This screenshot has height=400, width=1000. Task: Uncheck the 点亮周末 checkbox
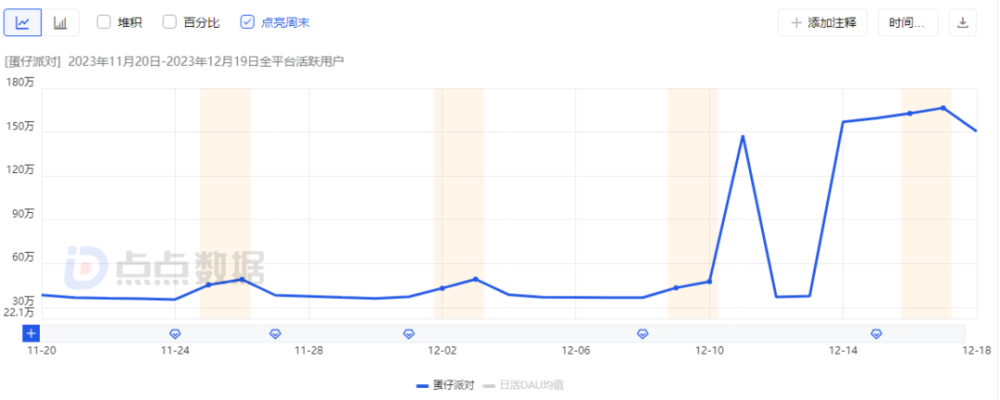coord(247,21)
